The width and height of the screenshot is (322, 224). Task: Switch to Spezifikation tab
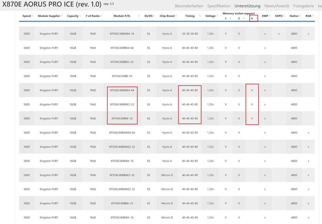click(x=219, y=6)
